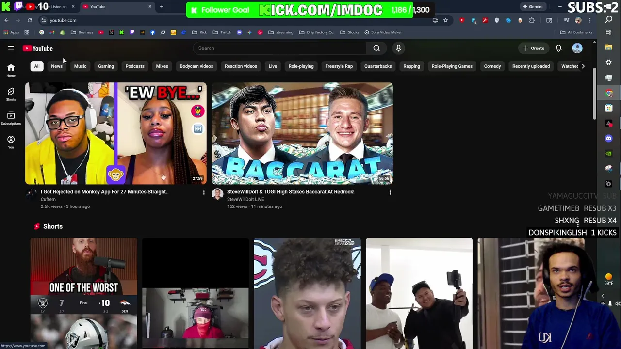621x349 pixels.
Task: Open the YouTube guide hamburger menu
Action: click(11, 48)
